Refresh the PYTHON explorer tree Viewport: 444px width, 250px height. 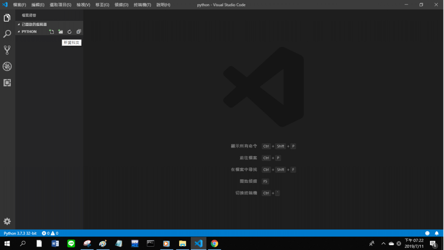[x=69, y=31]
